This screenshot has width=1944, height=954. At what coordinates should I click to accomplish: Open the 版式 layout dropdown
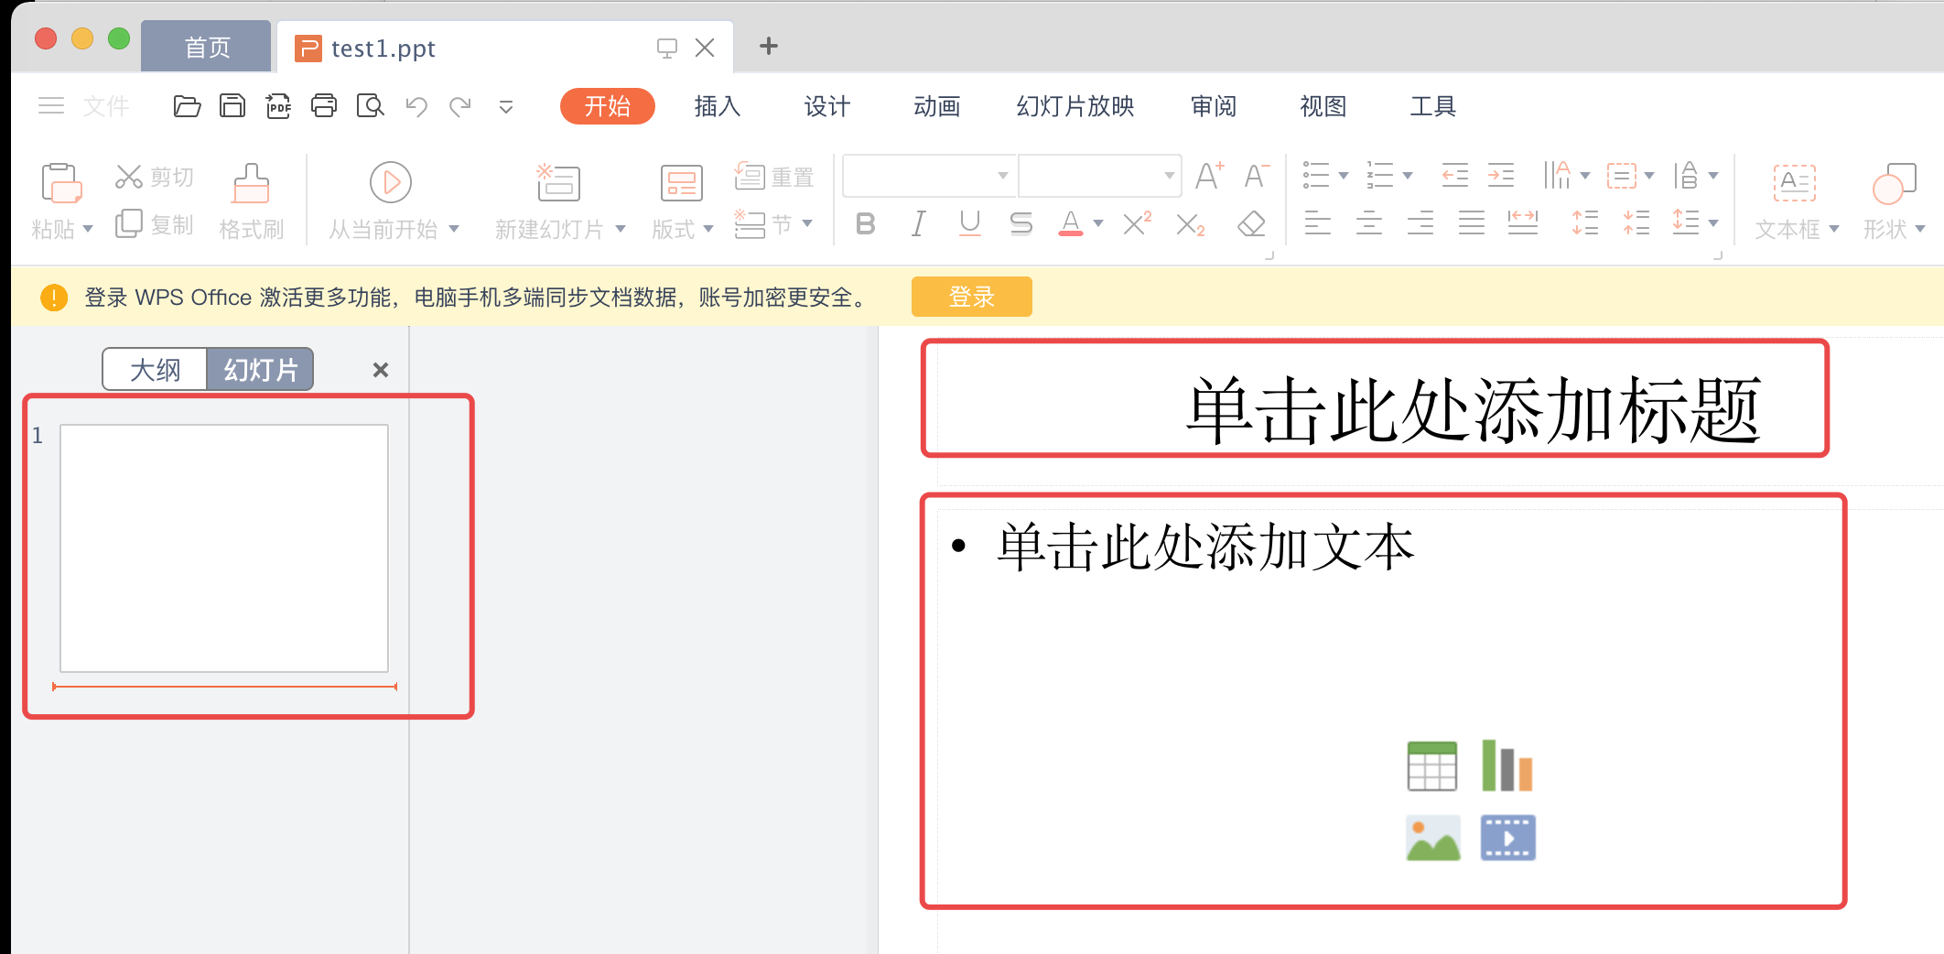[x=682, y=229]
